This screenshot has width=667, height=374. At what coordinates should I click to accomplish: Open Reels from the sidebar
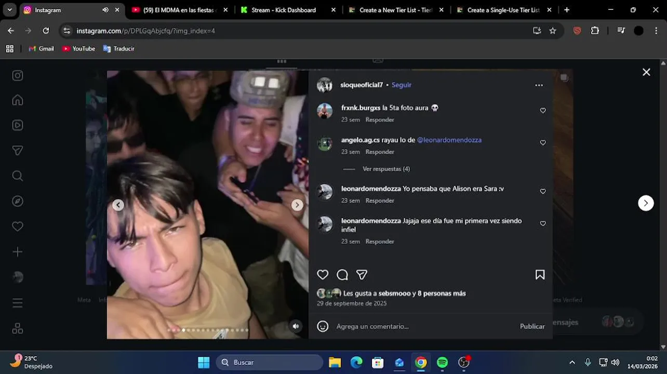(x=18, y=125)
